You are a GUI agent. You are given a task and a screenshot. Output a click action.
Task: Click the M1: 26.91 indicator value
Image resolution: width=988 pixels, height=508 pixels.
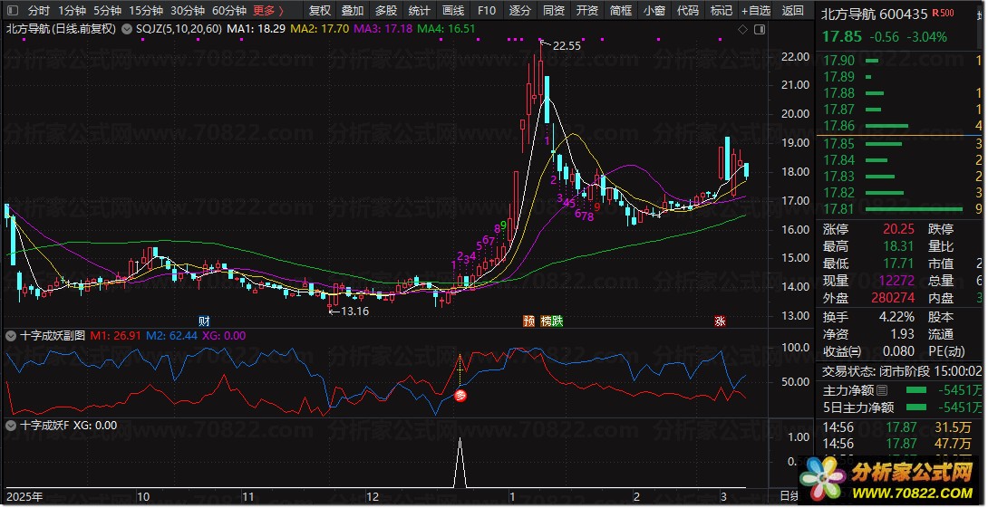116,336
